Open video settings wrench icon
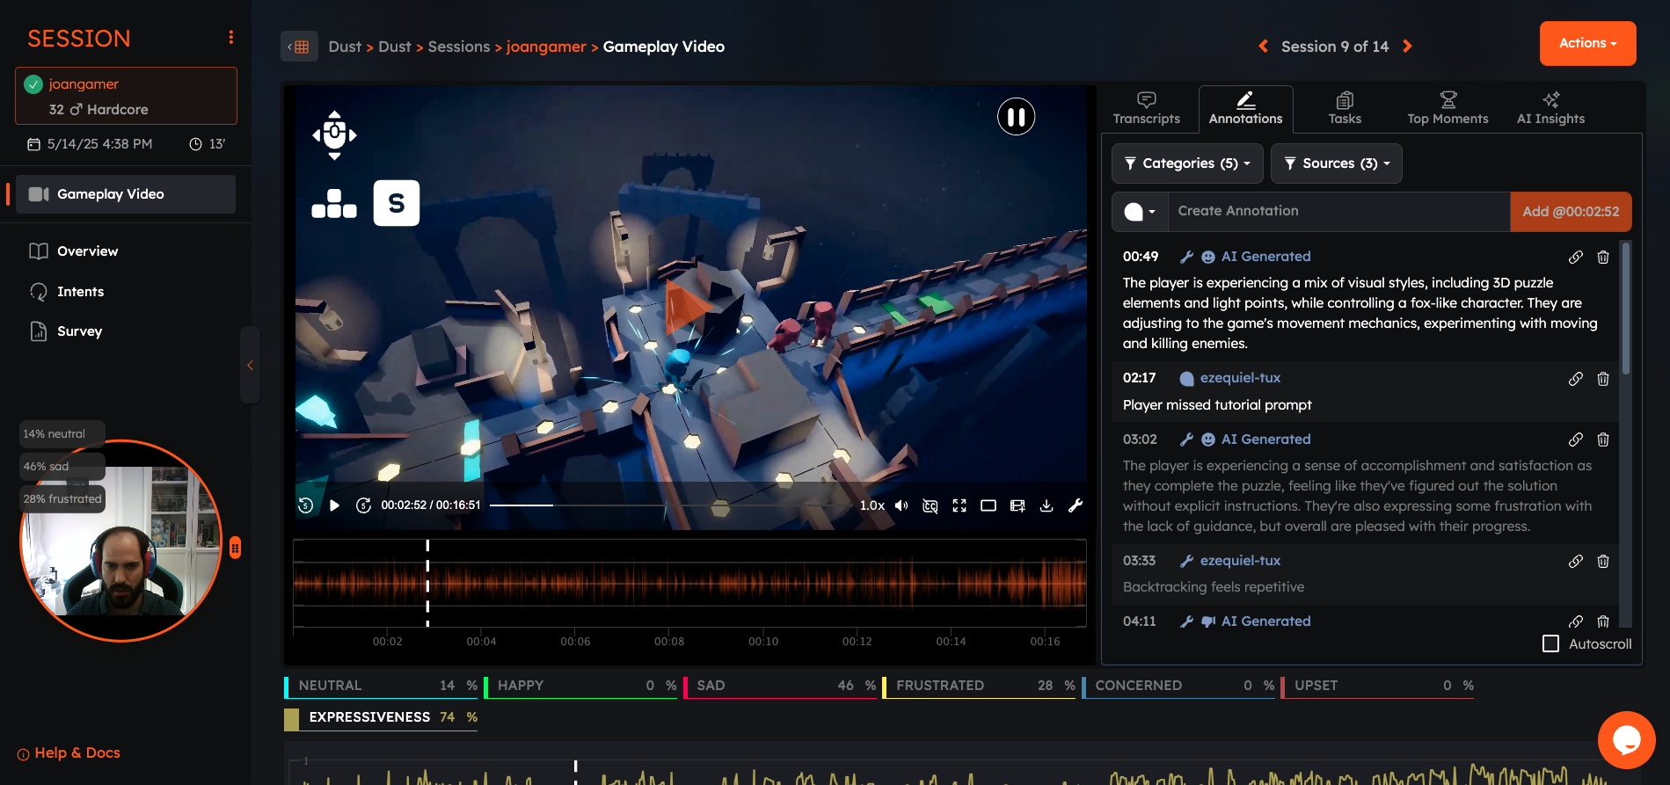This screenshot has width=1670, height=785. [x=1076, y=505]
